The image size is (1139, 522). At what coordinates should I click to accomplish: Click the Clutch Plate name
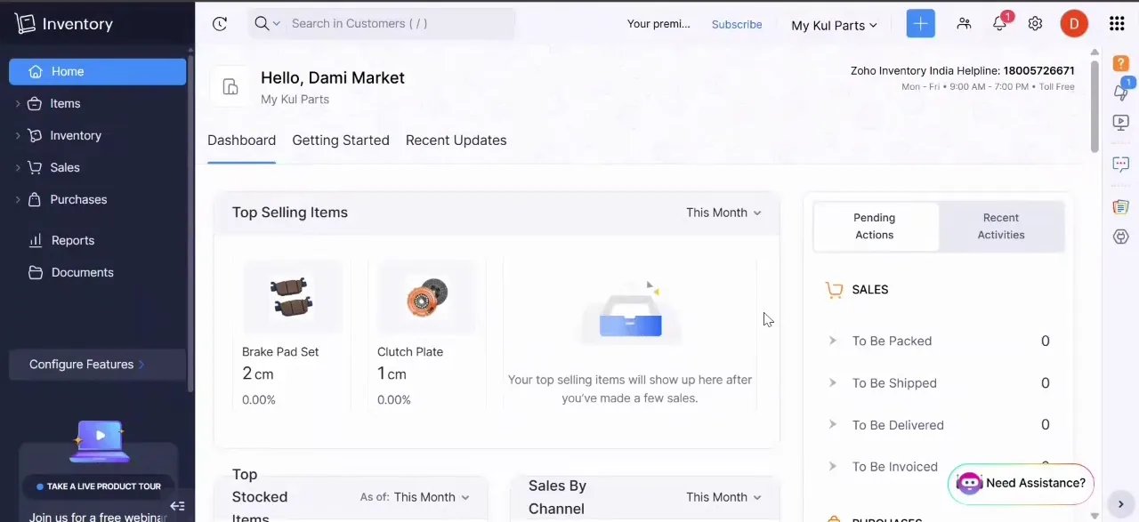point(410,352)
